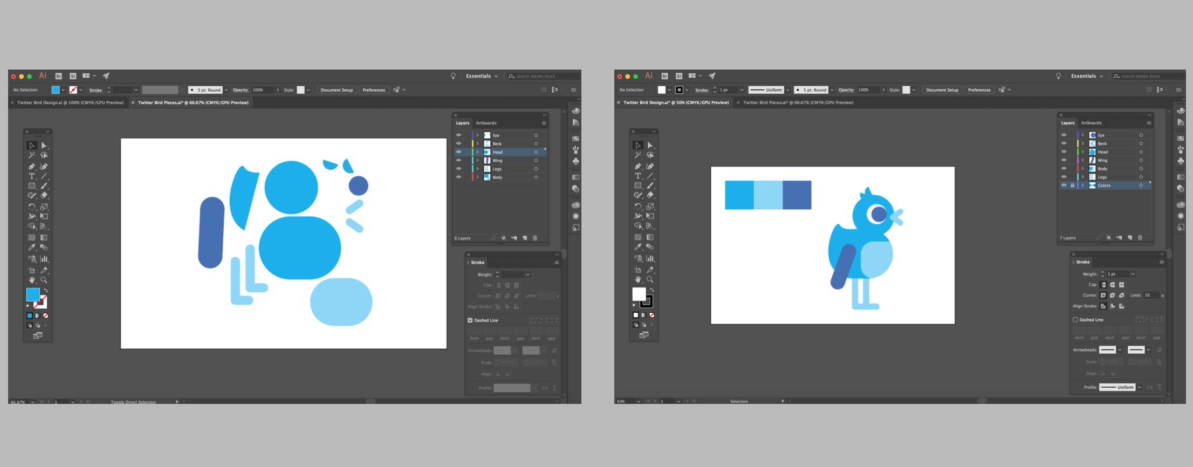Click Document Setup button in left window
Screen dimensions: 1193x467
coord(337,90)
